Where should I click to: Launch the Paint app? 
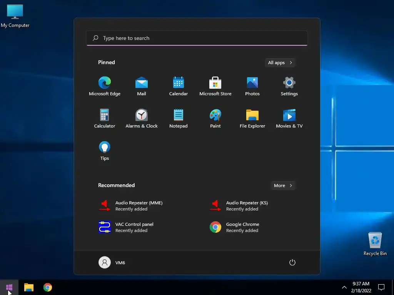pos(215,118)
